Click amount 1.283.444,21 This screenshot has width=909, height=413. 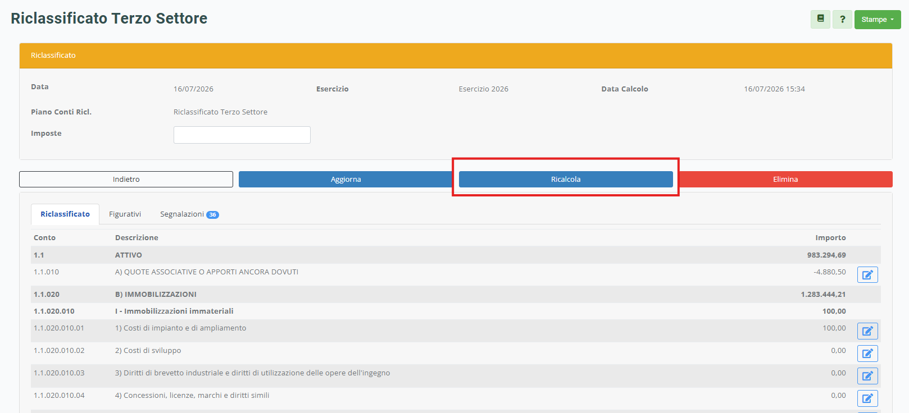823,294
